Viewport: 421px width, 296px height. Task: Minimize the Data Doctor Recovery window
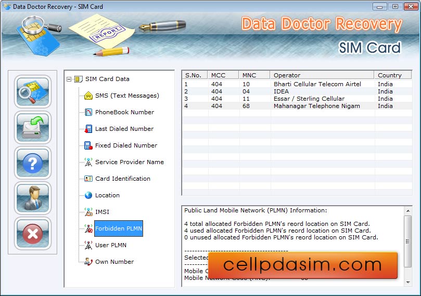[x=380, y=6]
